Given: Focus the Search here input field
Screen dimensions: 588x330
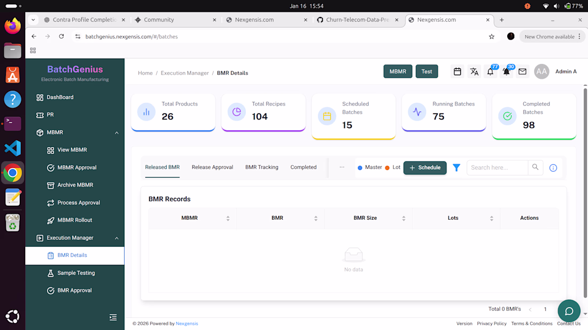Looking at the screenshot, I should 497,167.
